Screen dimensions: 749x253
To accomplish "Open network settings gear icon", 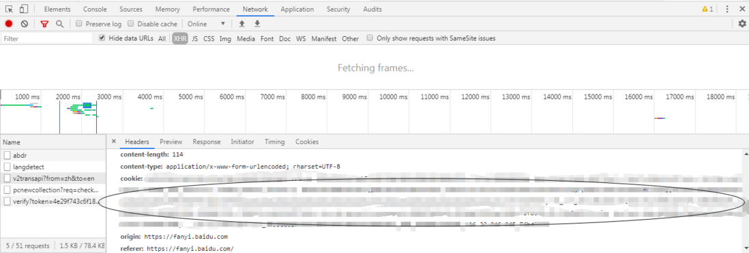I will [x=741, y=24].
